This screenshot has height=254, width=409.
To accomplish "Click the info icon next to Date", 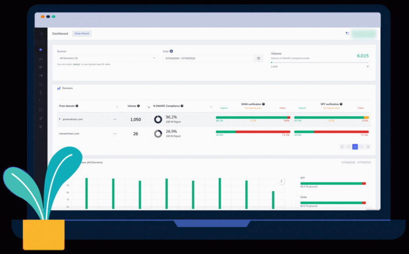I will [x=172, y=51].
